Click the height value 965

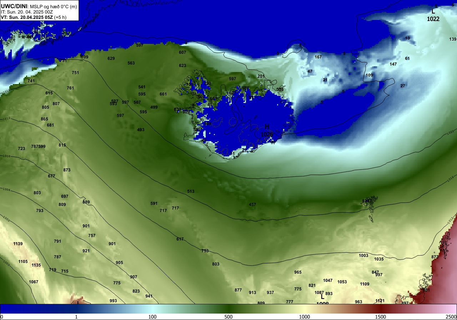tap(298, 272)
